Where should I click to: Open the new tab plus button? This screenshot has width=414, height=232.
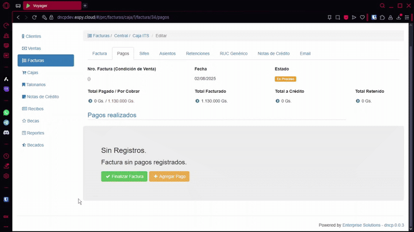[85, 6]
